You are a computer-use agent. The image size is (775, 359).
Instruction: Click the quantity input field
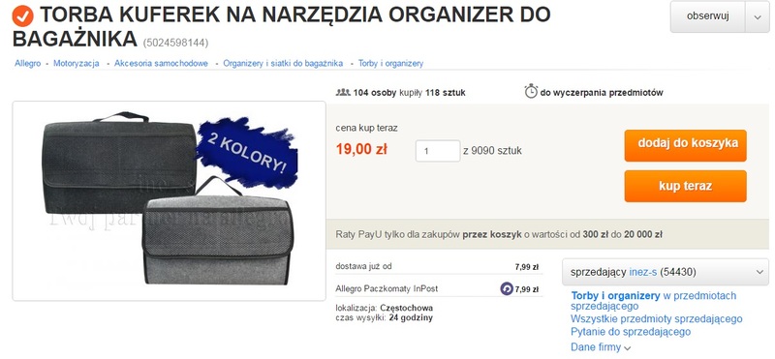438,151
